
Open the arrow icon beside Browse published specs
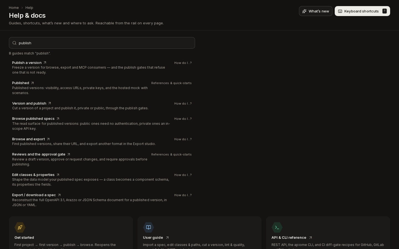point(58,119)
